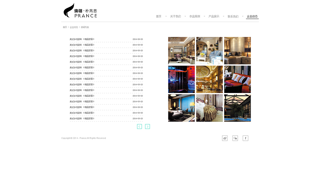The image size is (320, 180).
Task: Open the Weibo social icon
Action: [x=225, y=138]
